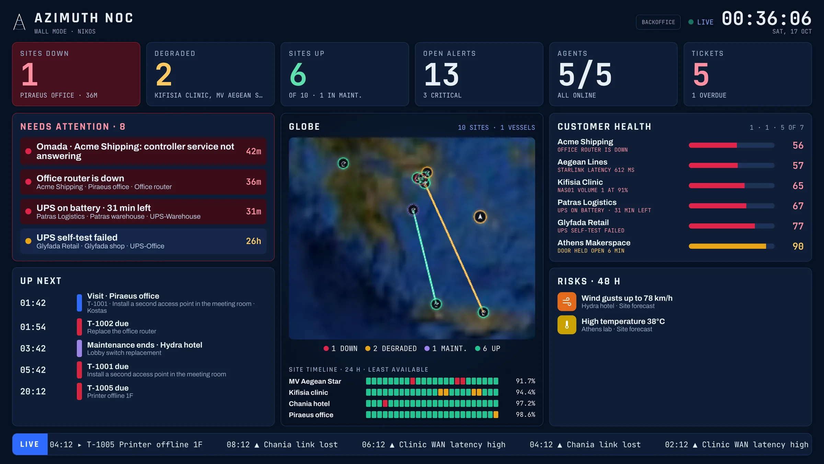Open the T-1002 due Replace office router entry
The height and width of the screenshot is (464, 824).
point(143,327)
